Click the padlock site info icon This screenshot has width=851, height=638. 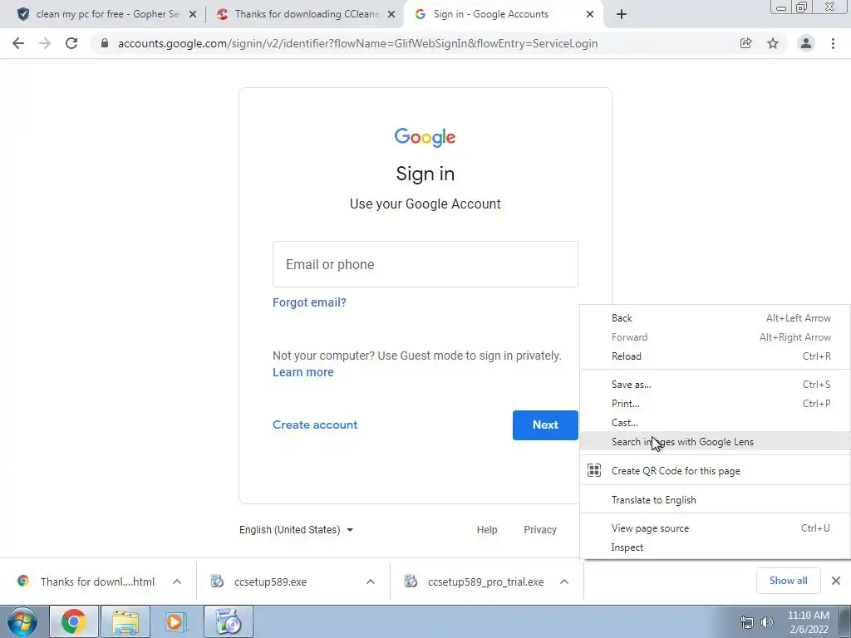pyautogui.click(x=105, y=43)
